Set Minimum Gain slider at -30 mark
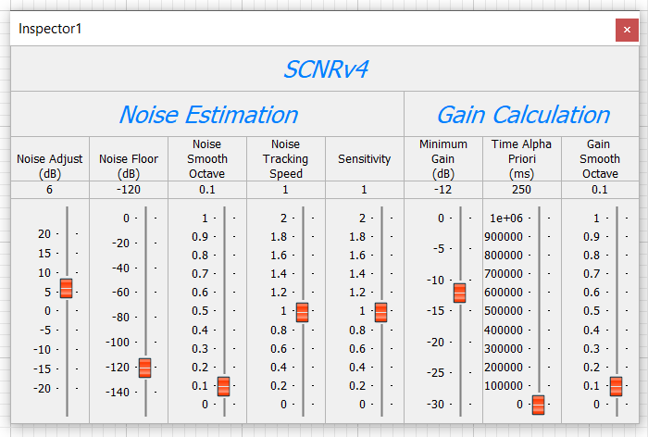648x437 pixels. tap(459, 404)
